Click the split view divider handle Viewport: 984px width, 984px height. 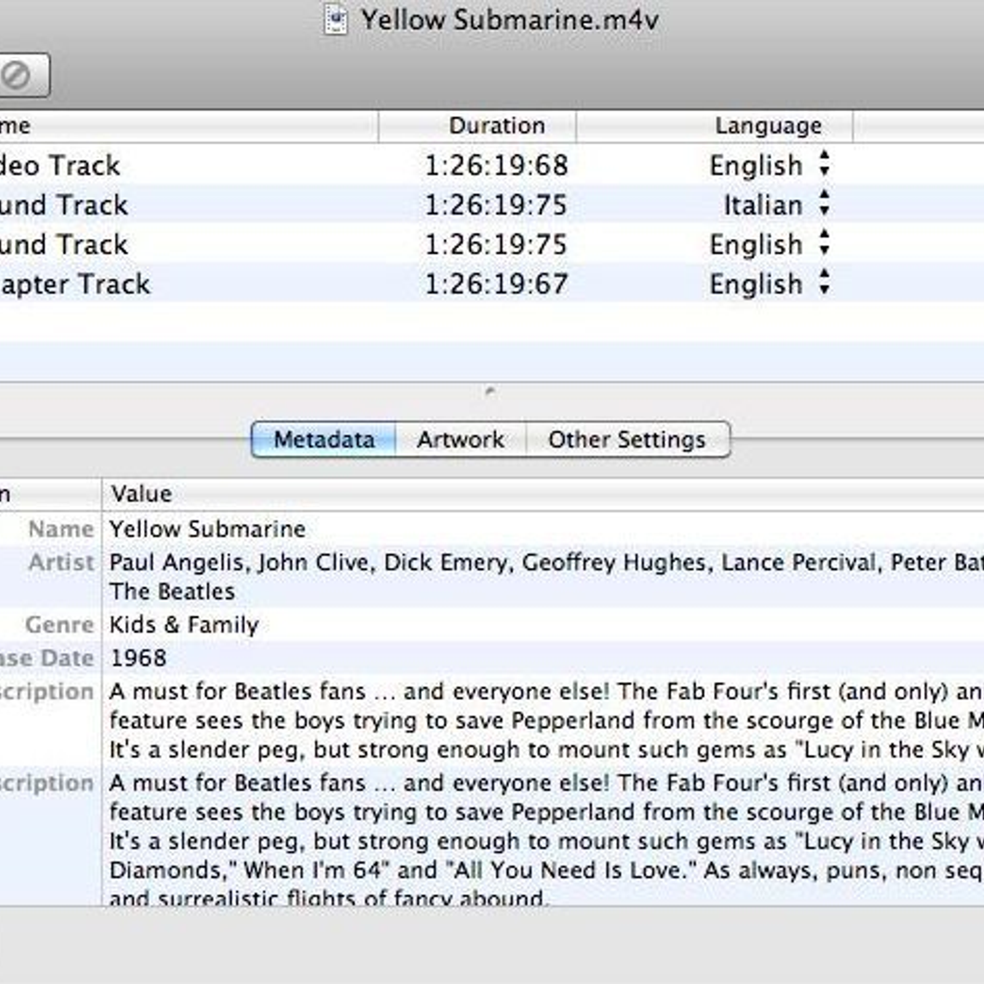[490, 390]
